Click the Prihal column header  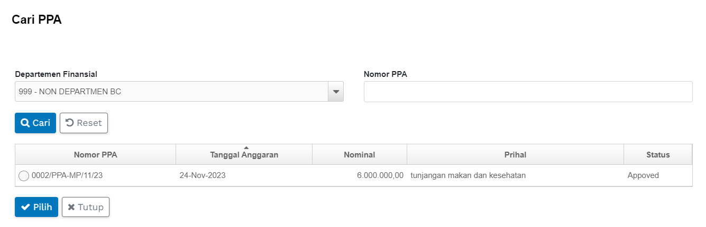click(515, 155)
